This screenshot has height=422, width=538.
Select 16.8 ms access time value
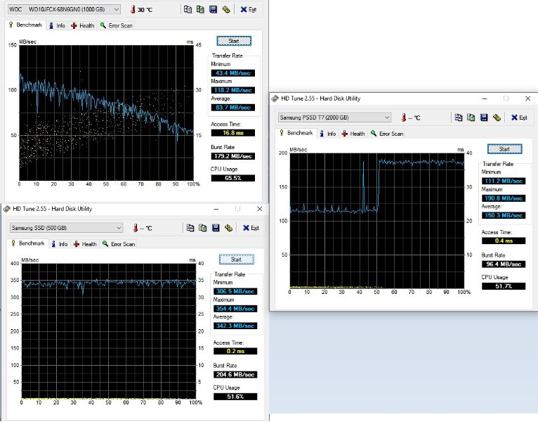pos(233,133)
